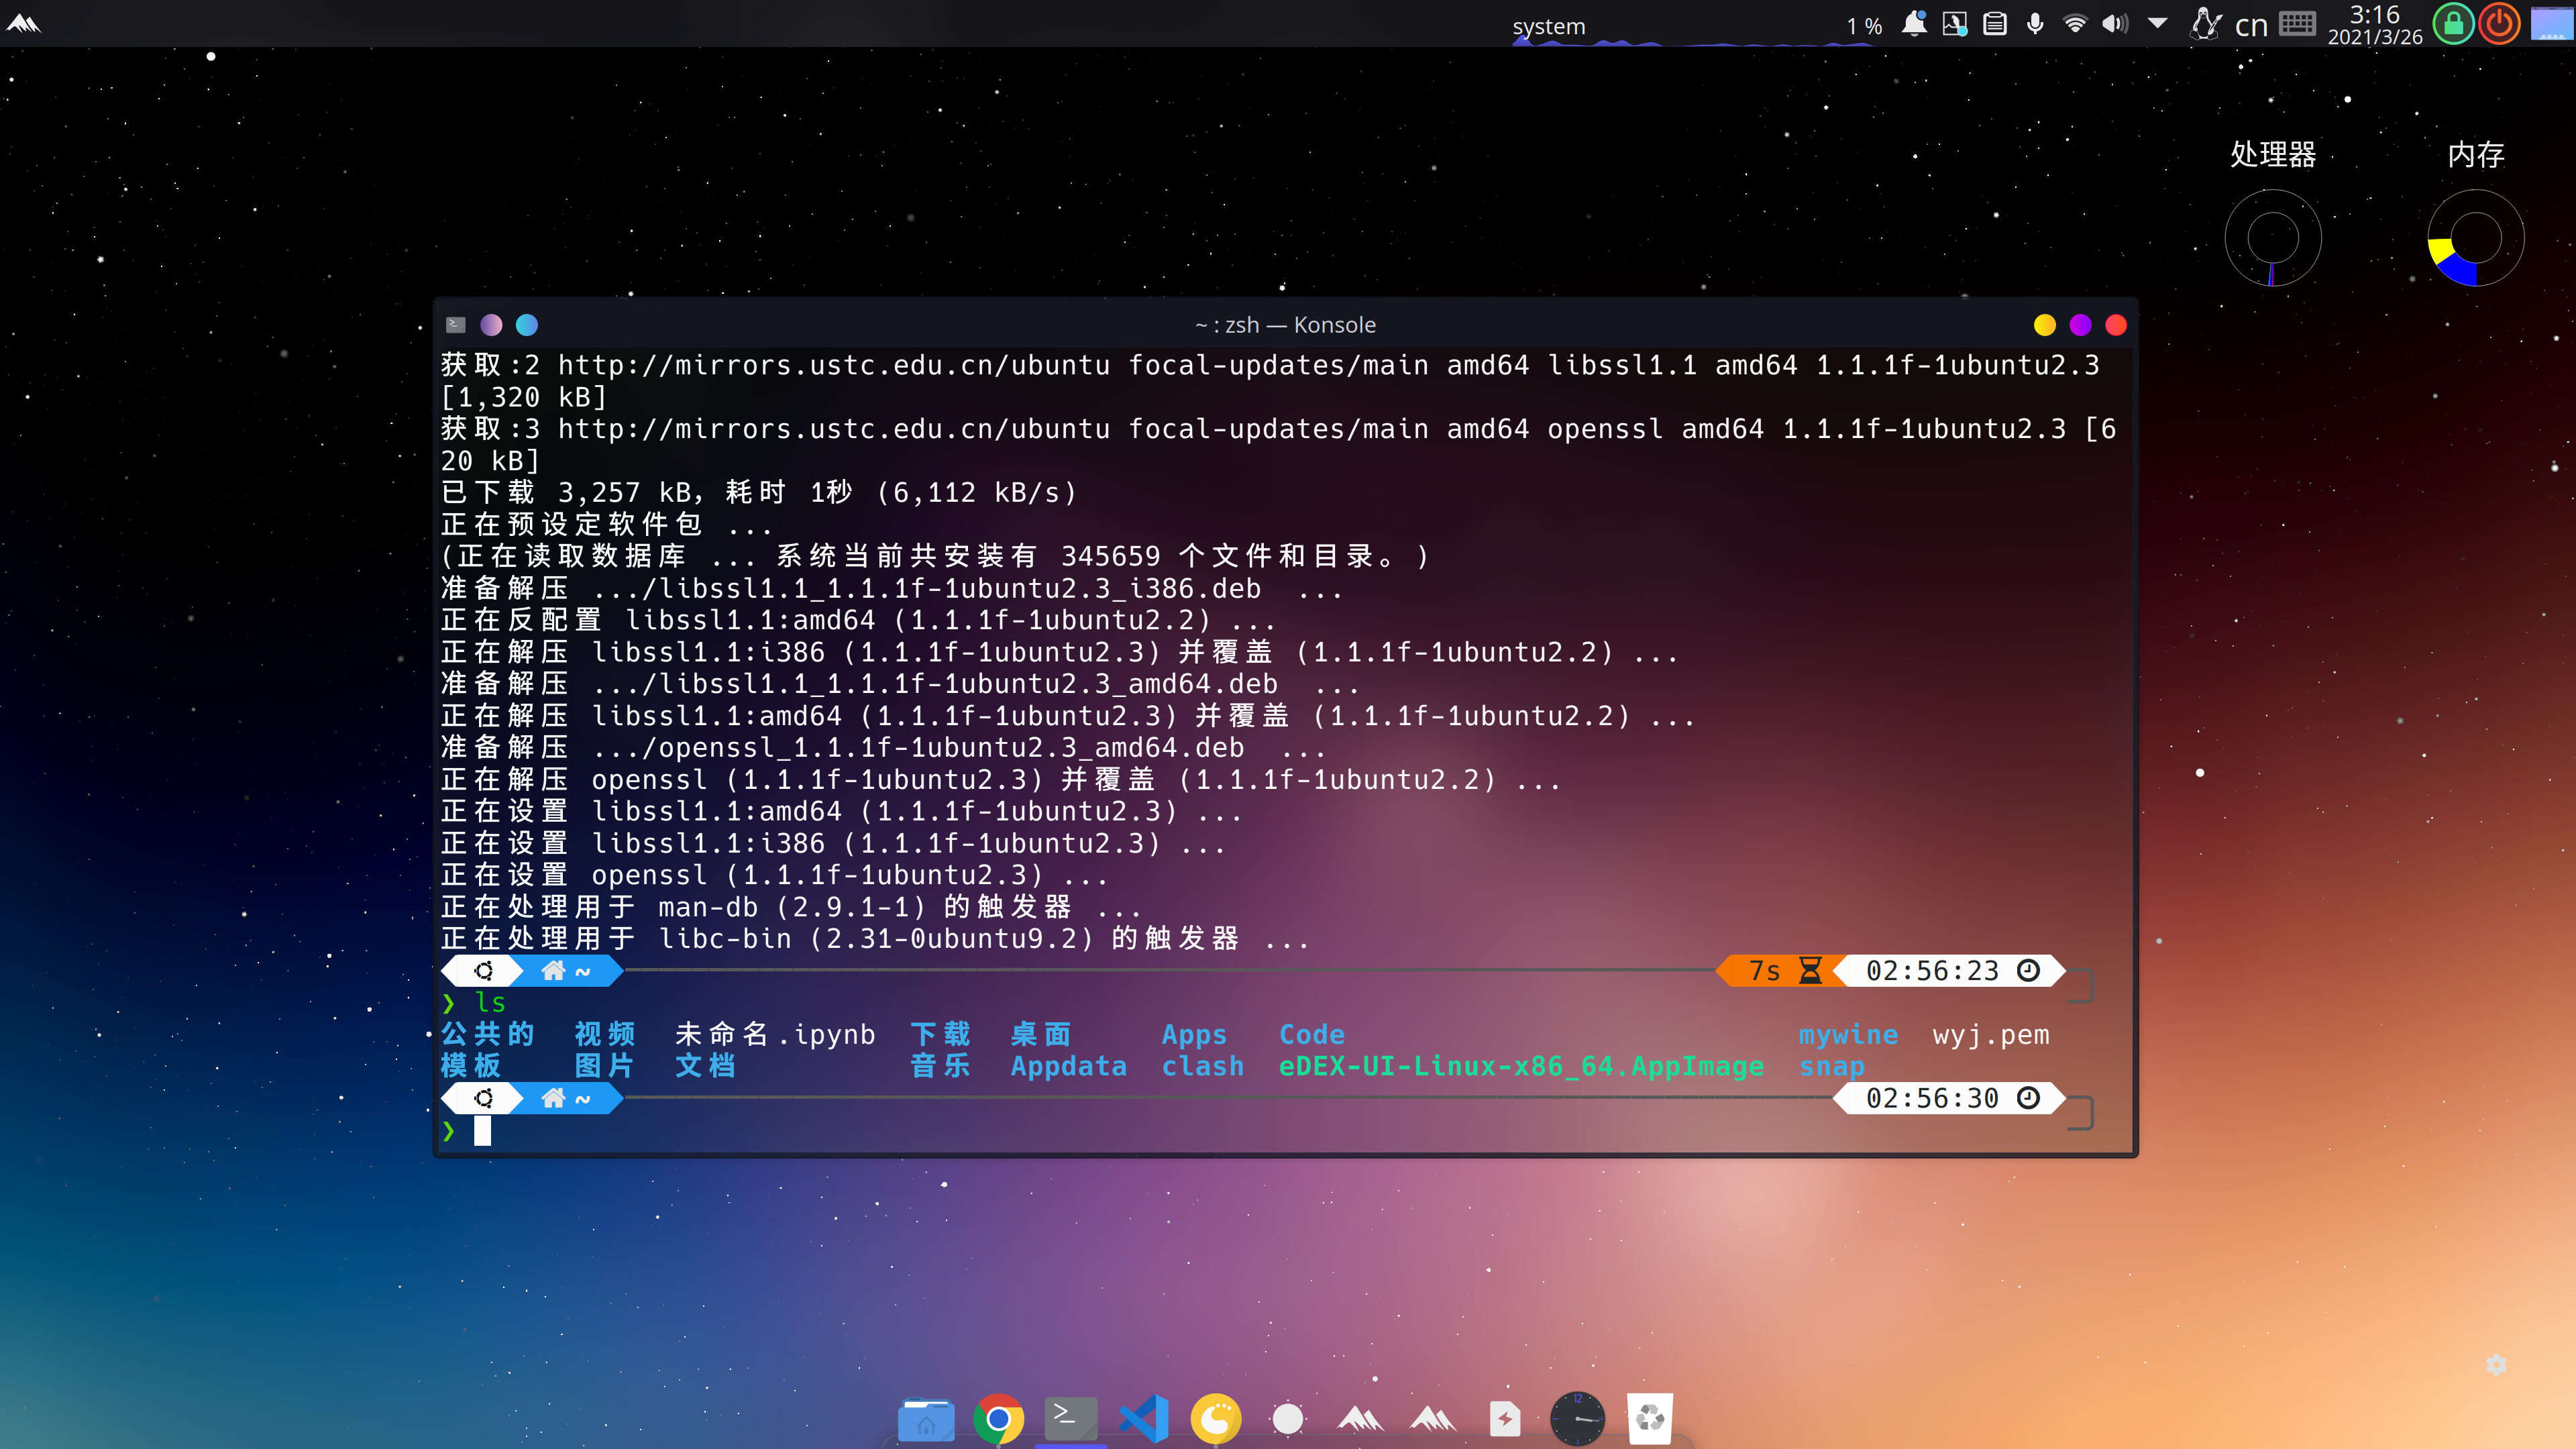2576x1449 pixels.
Task: Click the wallpaper/image tray icon with the blue dot
Action: [x=1954, y=23]
